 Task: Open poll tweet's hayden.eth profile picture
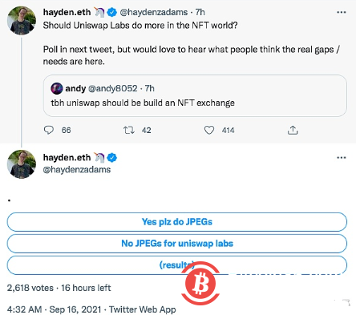[22, 164]
